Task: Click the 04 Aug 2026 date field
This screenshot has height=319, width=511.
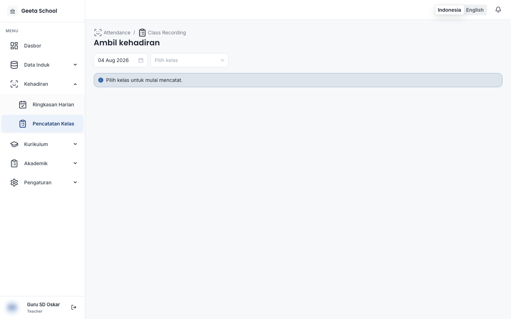Action: (121, 60)
